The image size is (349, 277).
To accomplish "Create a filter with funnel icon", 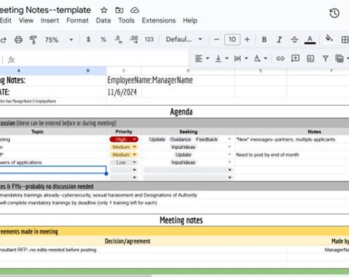I will tap(325, 58).
